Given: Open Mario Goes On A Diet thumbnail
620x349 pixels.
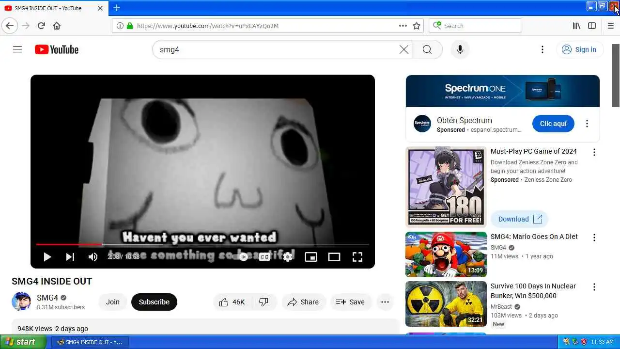Looking at the screenshot, I should pyautogui.click(x=446, y=254).
